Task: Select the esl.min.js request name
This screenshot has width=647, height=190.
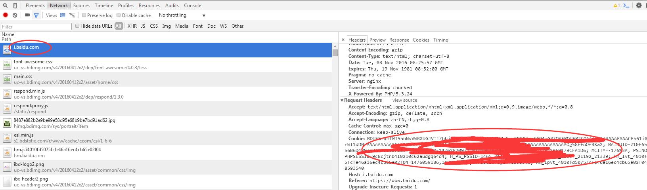Action: 23,135
